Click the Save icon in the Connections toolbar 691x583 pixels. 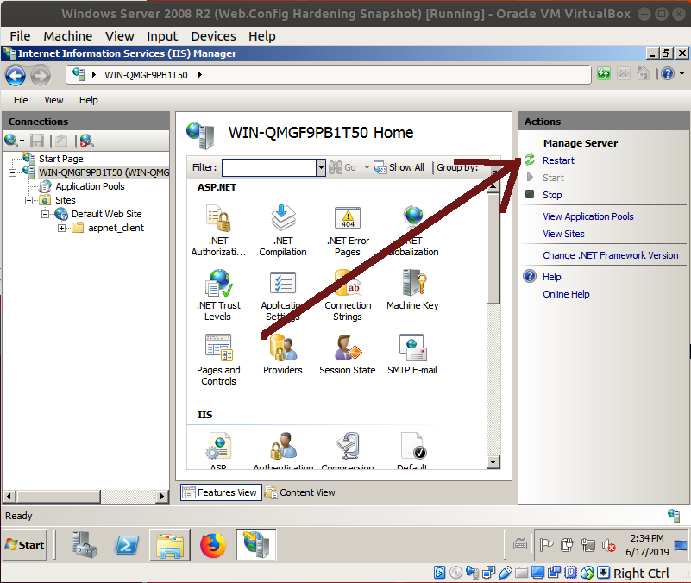(x=37, y=141)
